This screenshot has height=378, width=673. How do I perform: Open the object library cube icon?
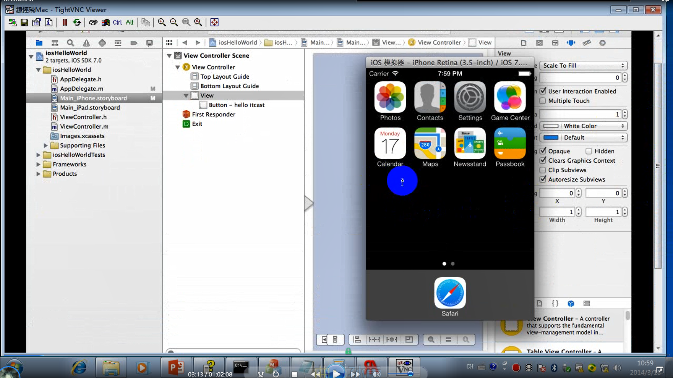pos(571,304)
